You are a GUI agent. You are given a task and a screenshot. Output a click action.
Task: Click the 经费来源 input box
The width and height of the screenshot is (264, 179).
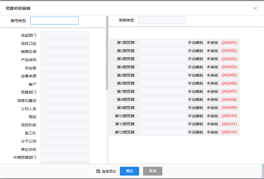tap(65, 76)
